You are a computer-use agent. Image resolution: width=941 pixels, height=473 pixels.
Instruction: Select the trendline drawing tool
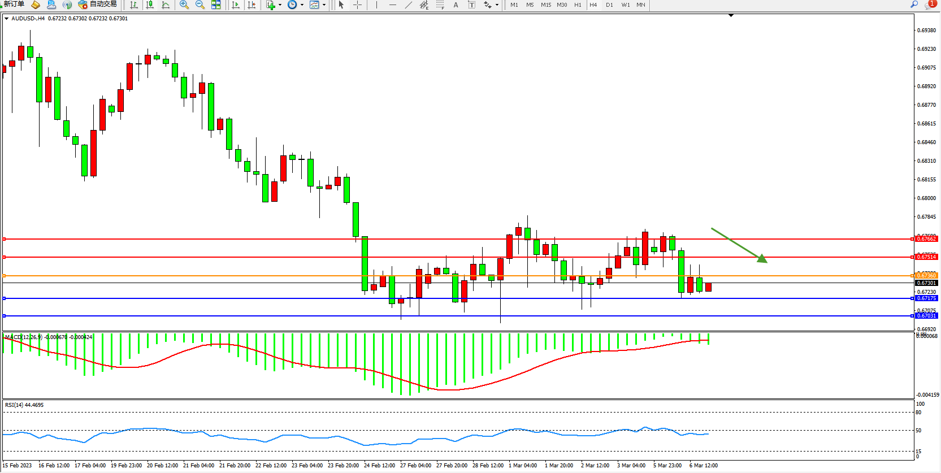point(408,5)
